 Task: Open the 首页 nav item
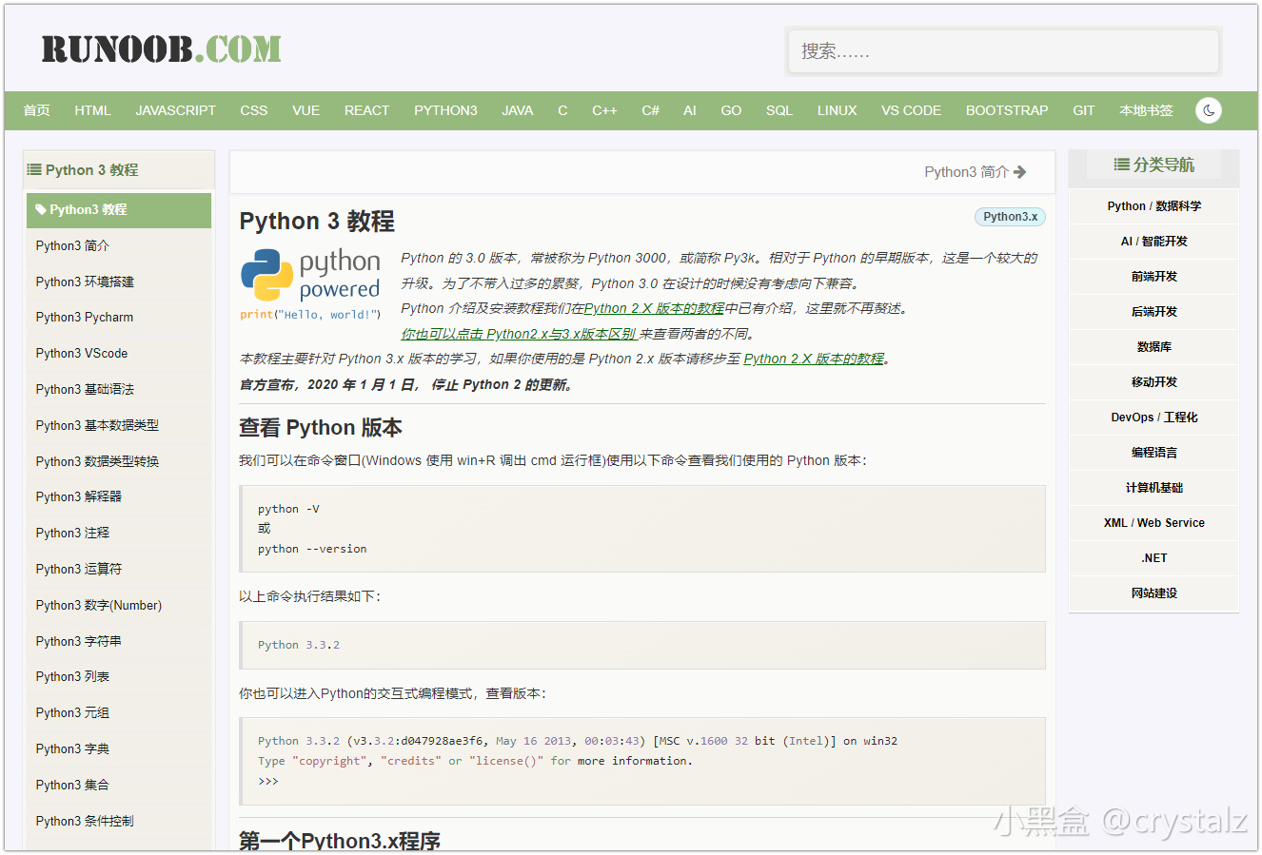click(36, 110)
